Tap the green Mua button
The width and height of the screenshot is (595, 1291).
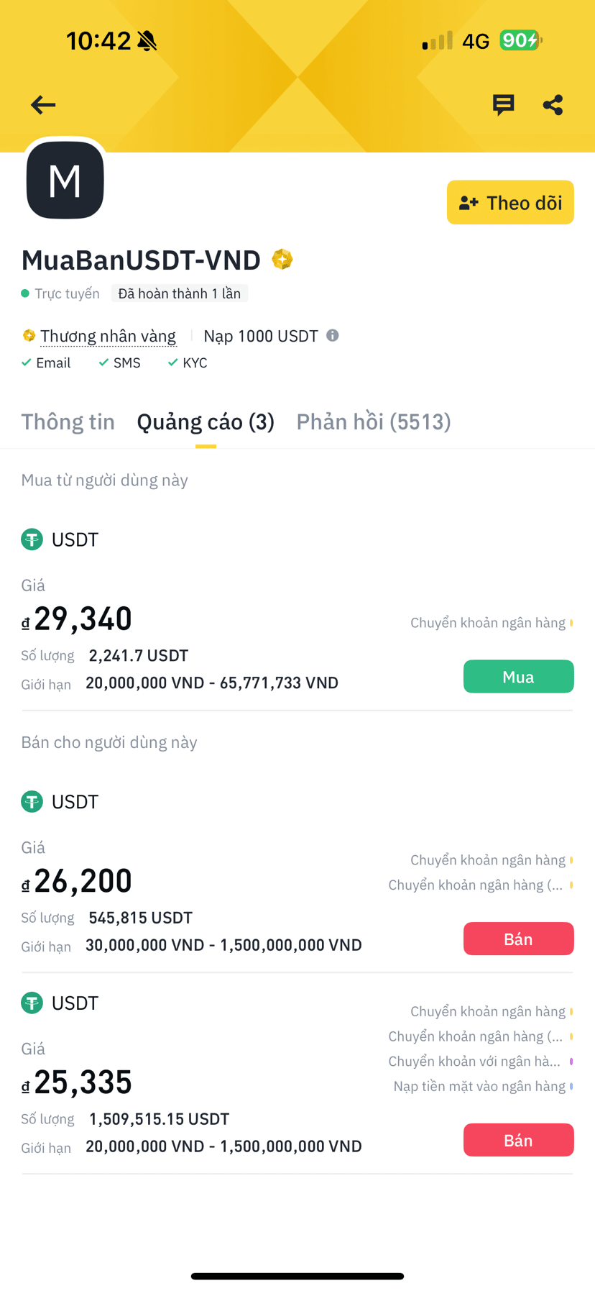[x=518, y=677]
